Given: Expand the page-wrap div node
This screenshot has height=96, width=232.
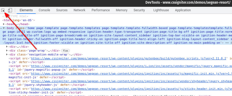Looking at the screenshot, I should coord(7,50).
